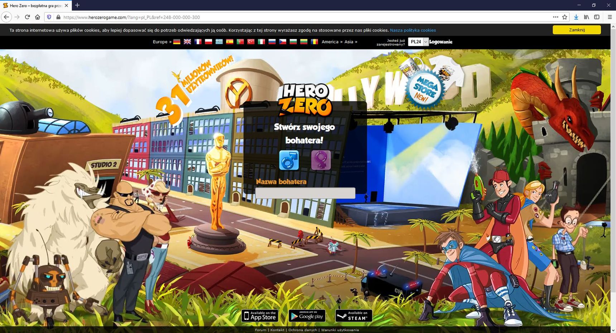
Task: Open the Steam download badge
Action: (x=353, y=316)
